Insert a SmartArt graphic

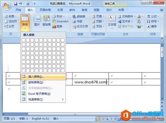60,22
